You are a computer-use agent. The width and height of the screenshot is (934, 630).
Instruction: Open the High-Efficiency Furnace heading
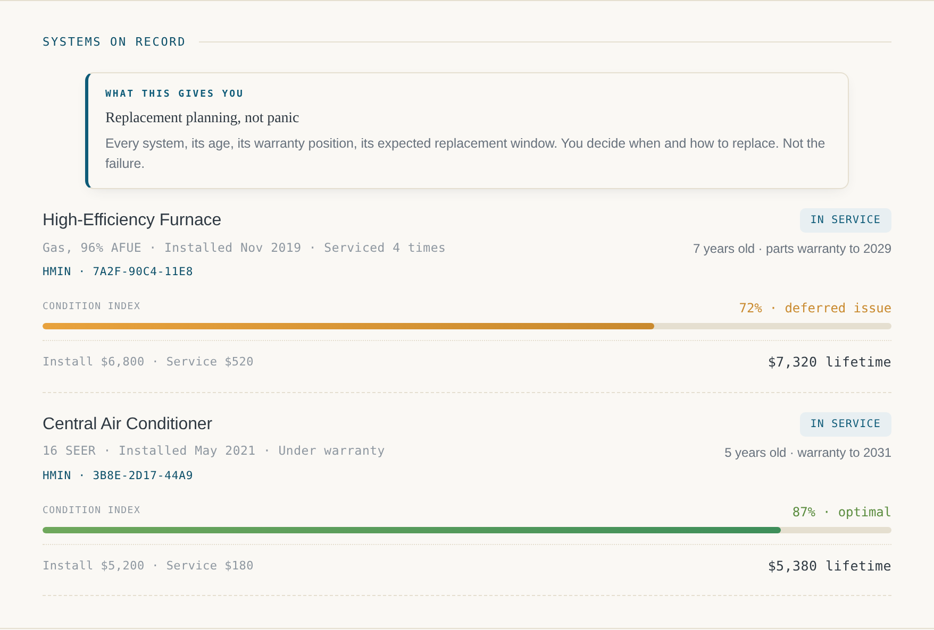[132, 219]
